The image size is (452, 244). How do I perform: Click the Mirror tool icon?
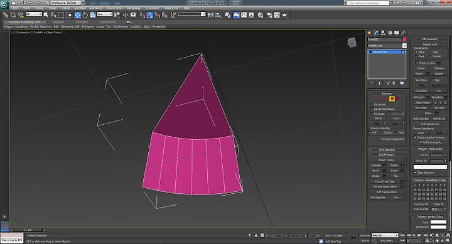tap(211, 15)
